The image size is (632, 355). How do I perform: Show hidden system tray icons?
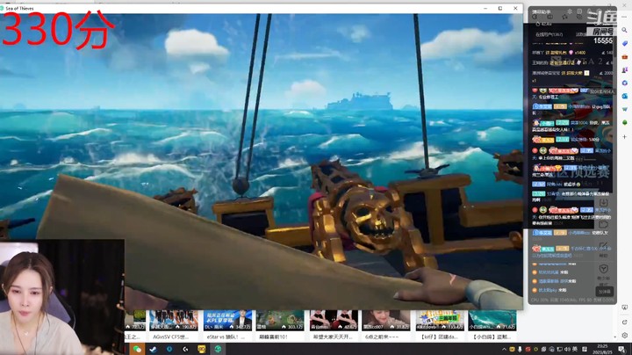pyautogui.click(x=504, y=350)
